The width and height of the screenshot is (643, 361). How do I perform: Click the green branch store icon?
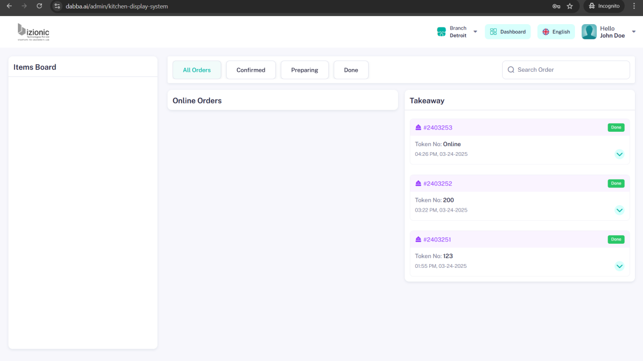pos(442,32)
